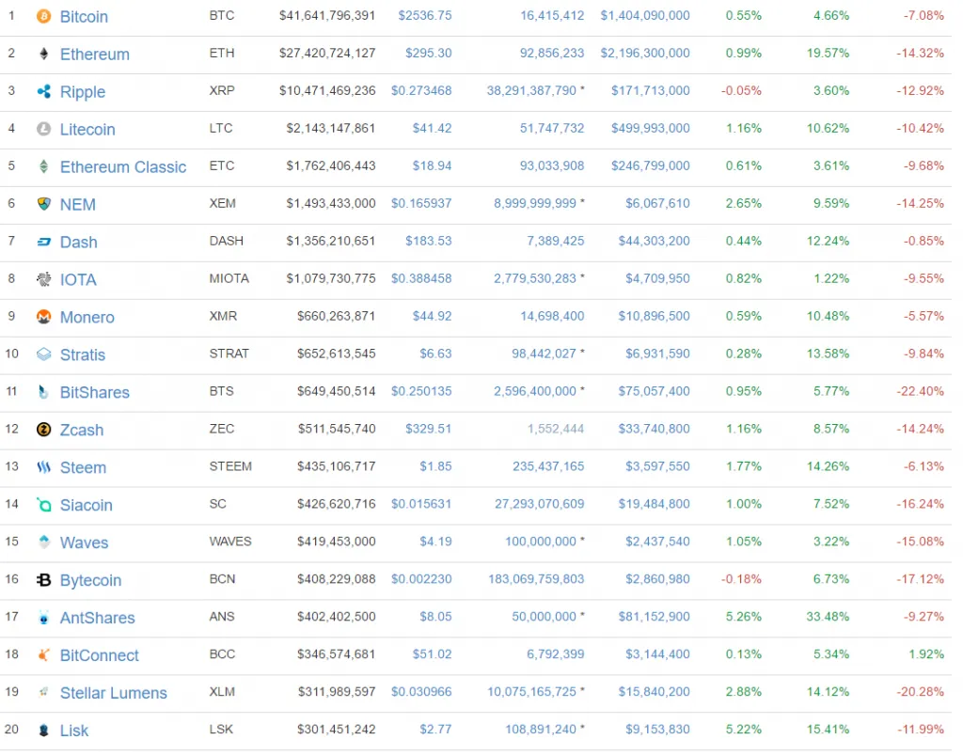This screenshot has height=755, width=963.
Task: Click Bitcoin market cap $41,641,796,391
Action: [327, 15]
